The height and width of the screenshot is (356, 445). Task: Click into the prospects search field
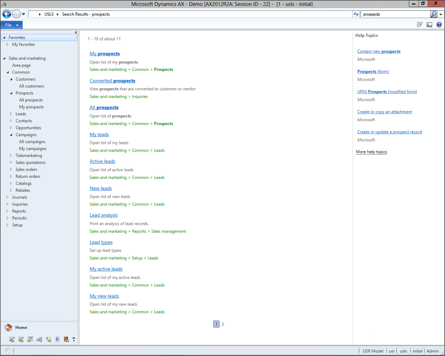click(x=394, y=14)
